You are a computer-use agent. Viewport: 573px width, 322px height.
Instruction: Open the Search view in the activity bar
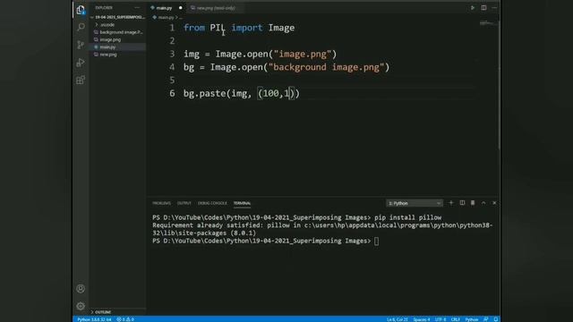pyautogui.click(x=81, y=27)
